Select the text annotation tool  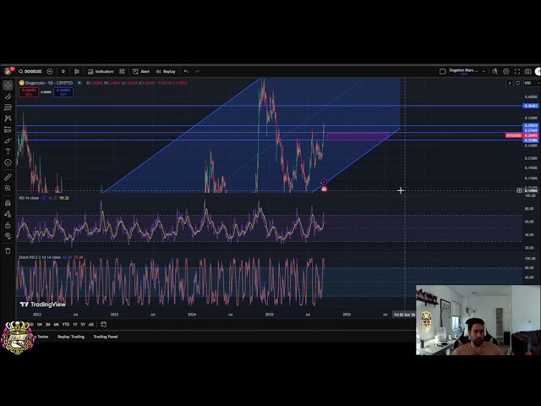[8, 151]
